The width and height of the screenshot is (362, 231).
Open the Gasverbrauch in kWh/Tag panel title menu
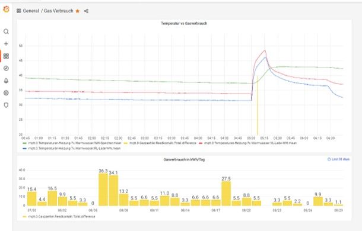184,159
